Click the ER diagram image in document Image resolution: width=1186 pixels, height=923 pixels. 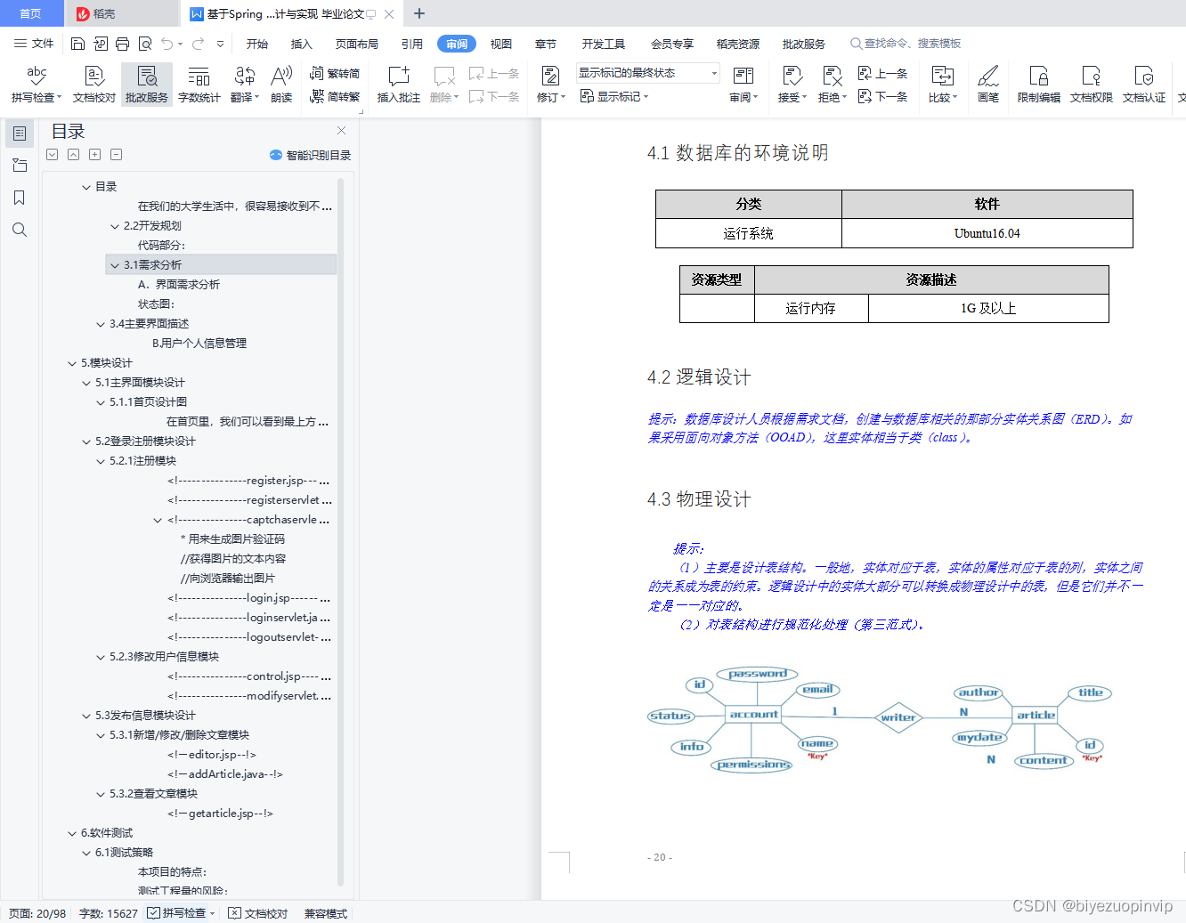click(x=880, y=719)
